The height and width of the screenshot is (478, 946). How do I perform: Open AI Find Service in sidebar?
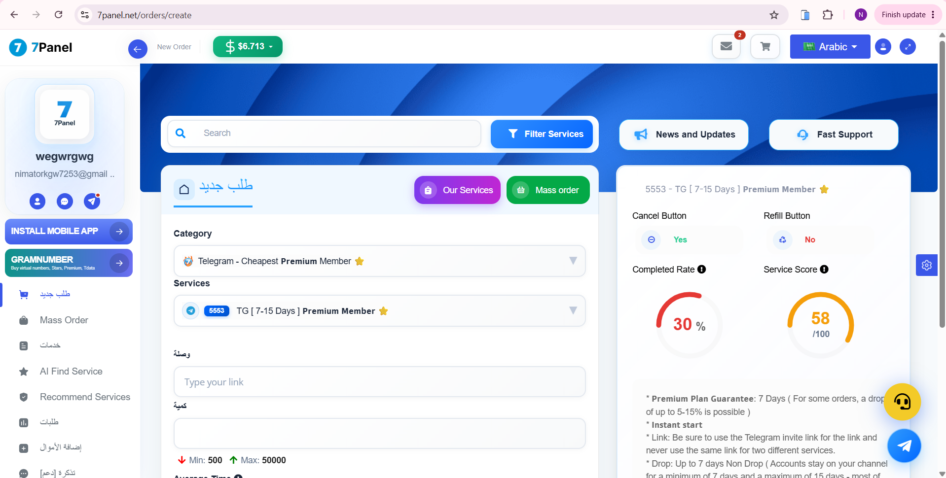click(71, 372)
